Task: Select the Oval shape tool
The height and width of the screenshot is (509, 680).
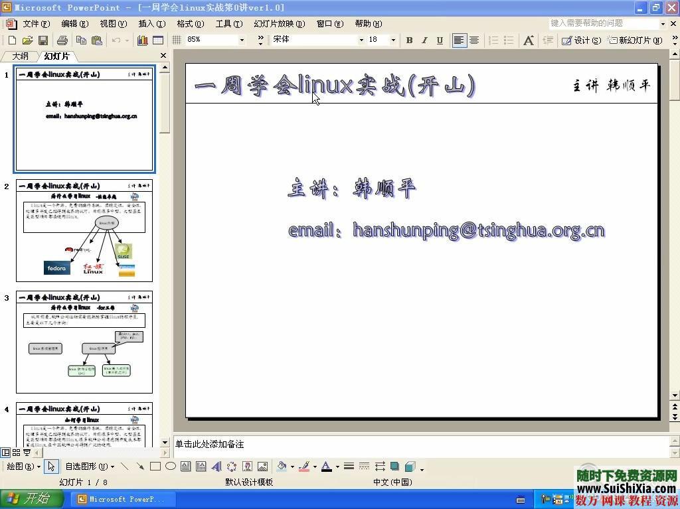Action: (x=171, y=467)
